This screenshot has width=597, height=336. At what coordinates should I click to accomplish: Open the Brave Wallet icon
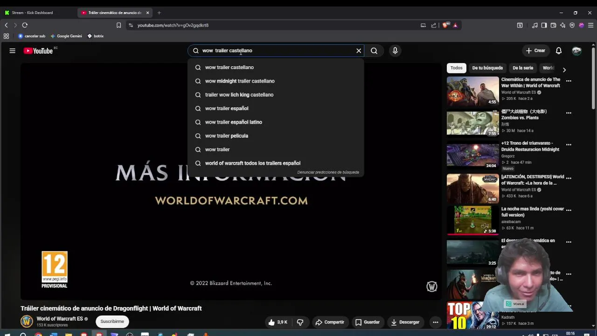(x=553, y=25)
